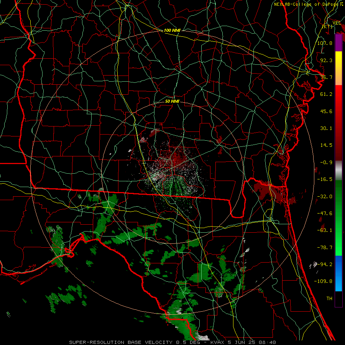Viewport: 345px width, 345px height.
Task: Click the -0.9 value on velocity scale
Action: tap(326, 163)
